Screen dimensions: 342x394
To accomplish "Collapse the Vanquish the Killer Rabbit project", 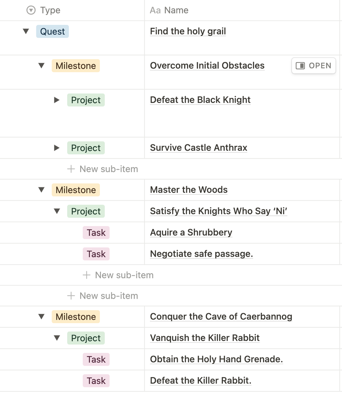I will tap(57, 338).
